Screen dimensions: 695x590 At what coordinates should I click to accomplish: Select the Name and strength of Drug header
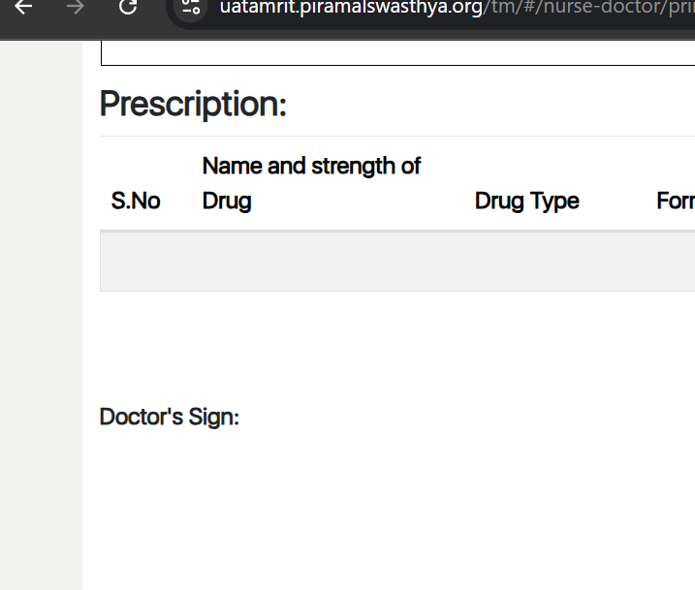coord(311,183)
